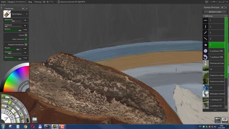Click the Добавить Цвет button
The image size is (229, 129).
(215, 12)
